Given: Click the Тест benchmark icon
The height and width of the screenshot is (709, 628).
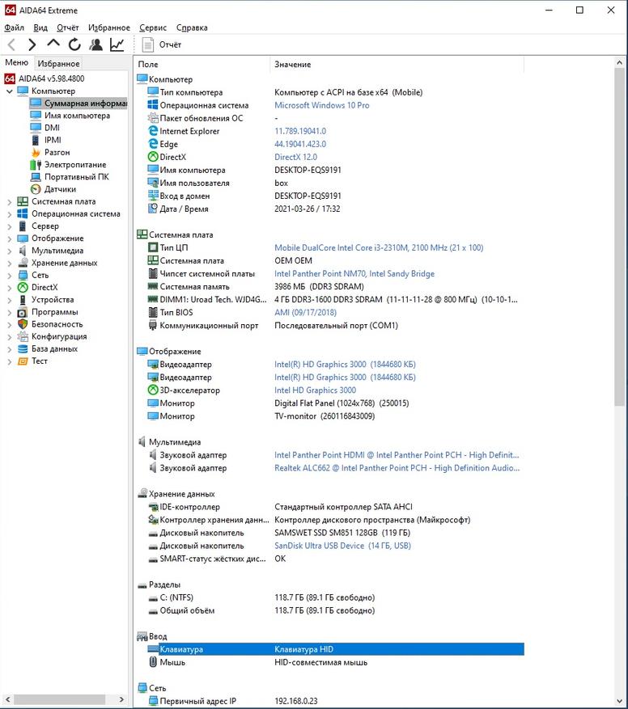Looking at the screenshot, I should click(23, 361).
